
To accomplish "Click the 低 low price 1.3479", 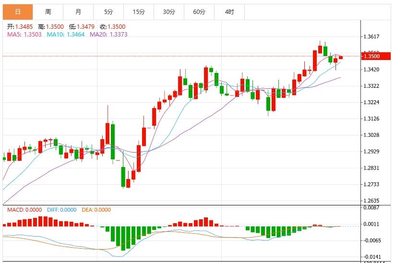I will (85, 27).
